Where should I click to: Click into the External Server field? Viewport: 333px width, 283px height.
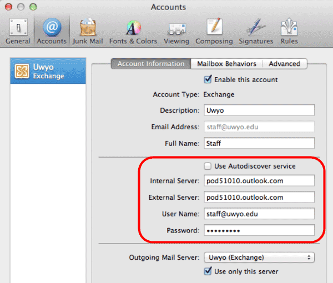click(x=259, y=197)
